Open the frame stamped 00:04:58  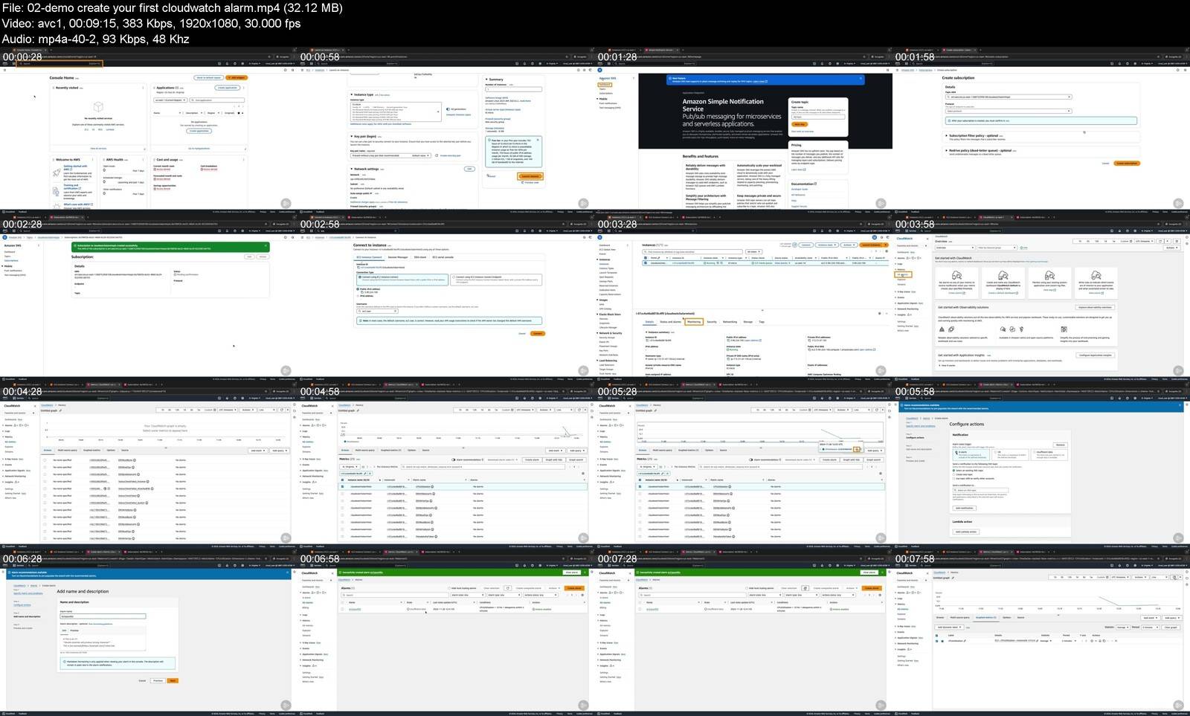click(x=446, y=464)
